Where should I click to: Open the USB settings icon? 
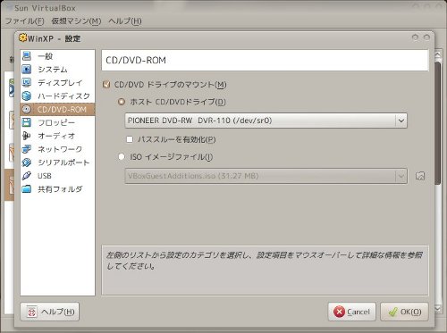[x=27, y=176]
